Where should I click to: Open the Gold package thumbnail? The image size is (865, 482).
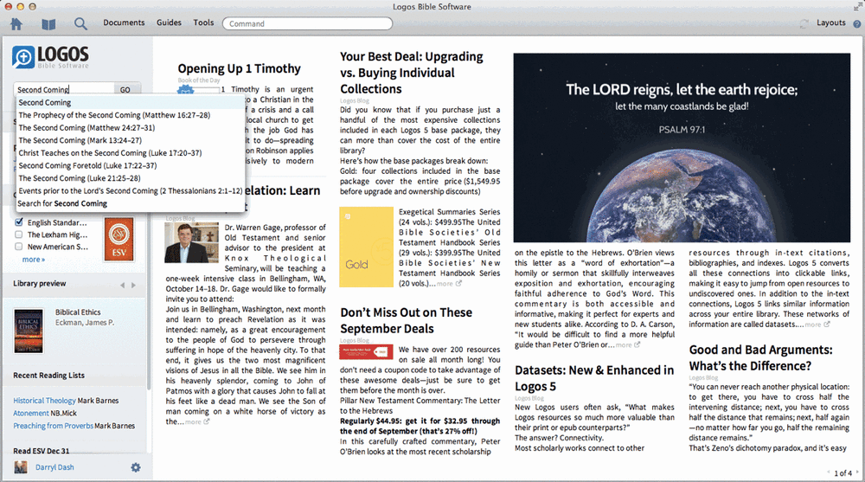point(366,247)
